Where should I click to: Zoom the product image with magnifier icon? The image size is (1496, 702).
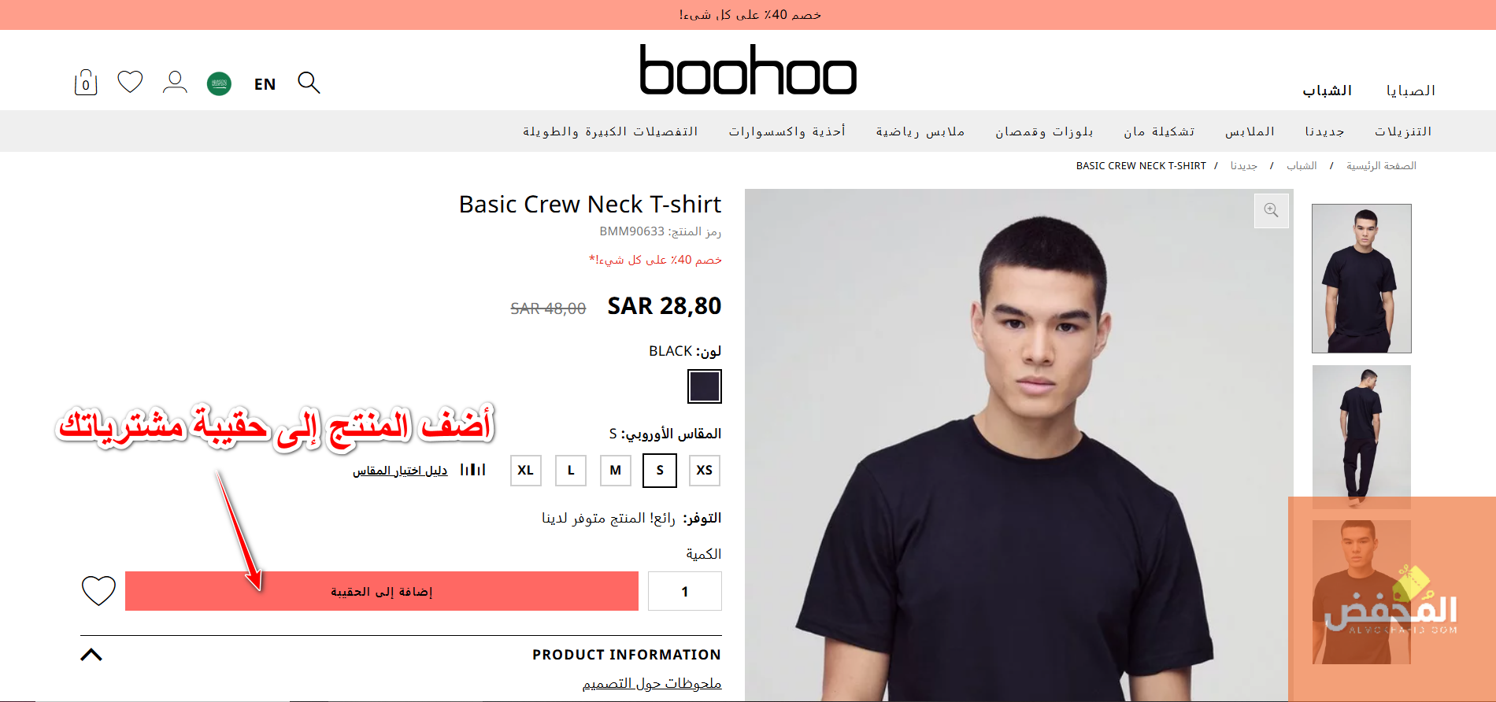click(x=1271, y=210)
